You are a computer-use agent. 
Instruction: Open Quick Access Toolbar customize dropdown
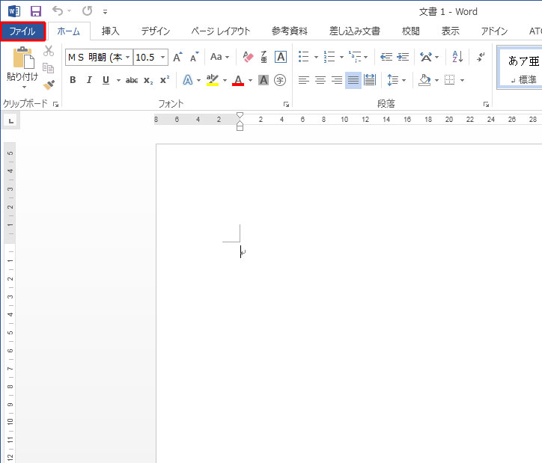[x=105, y=12]
